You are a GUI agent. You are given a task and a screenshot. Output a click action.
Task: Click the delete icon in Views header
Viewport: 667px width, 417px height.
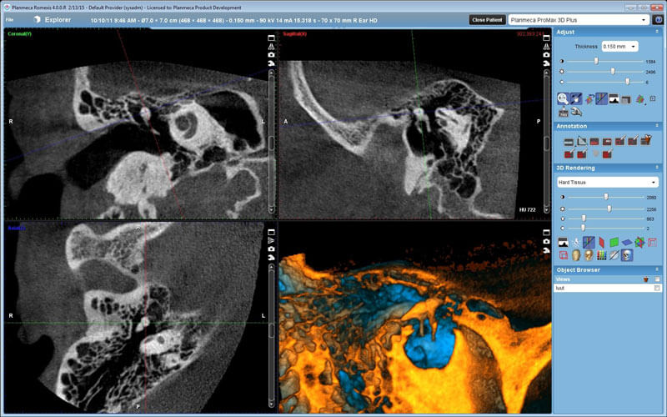645,279
